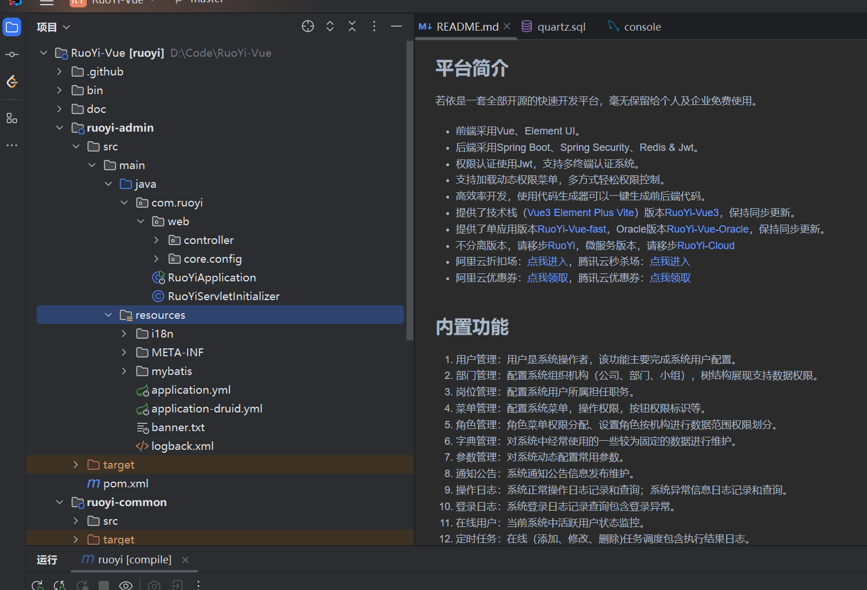Expand the bin folder
The height and width of the screenshot is (590, 867).
(x=60, y=90)
